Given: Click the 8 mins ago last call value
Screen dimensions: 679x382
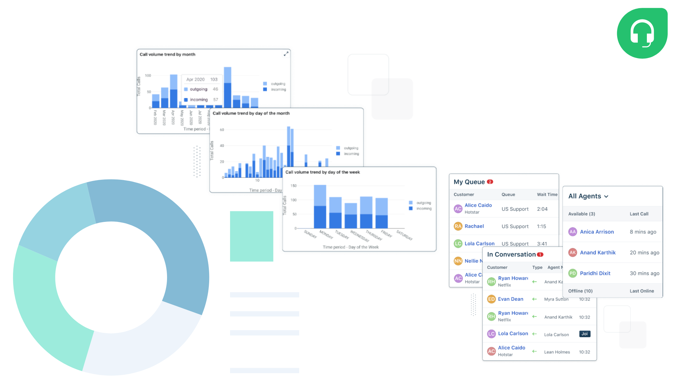Looking at the screenshot, I should (643, 232).
